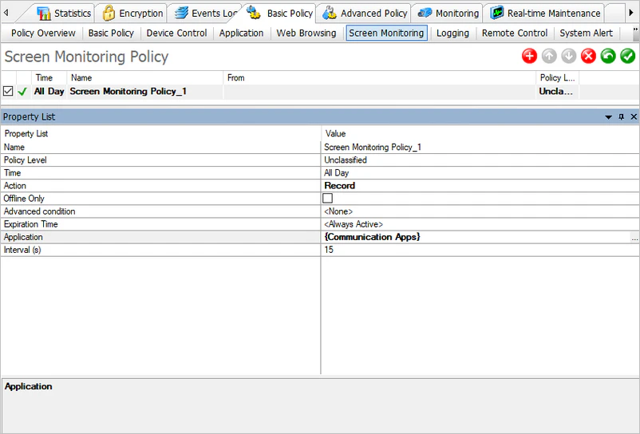Click Action value Record

(x=480, y=186)
